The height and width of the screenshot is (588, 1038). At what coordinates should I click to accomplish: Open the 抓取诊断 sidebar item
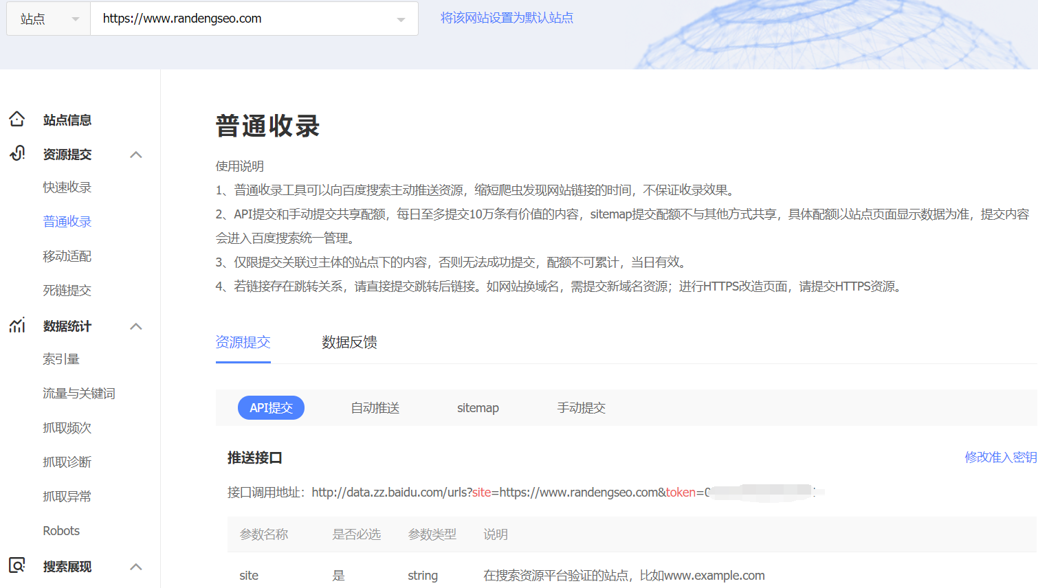tap(67, 462)
